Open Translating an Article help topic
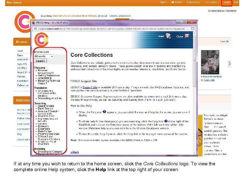Viewport: 245px width, 184px height. pyautogui.click(x=50, y=98)
